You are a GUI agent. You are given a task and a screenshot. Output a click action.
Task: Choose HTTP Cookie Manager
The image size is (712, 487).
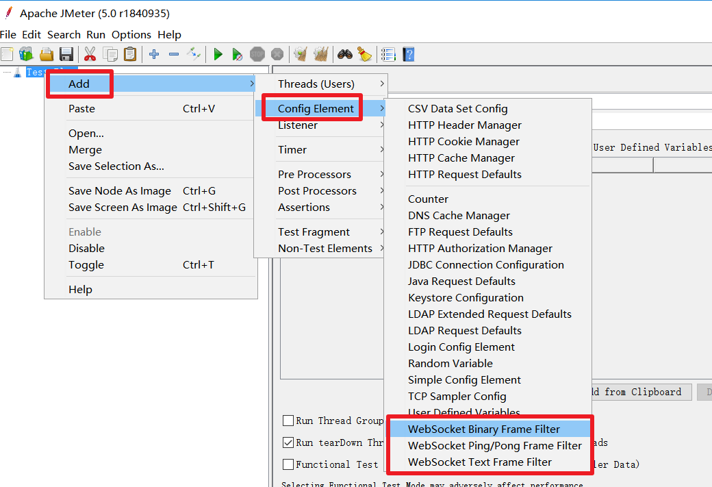click(488, 142)
